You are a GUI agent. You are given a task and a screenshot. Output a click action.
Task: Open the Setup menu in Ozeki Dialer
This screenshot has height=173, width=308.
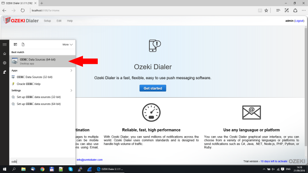tap(47, 20)
